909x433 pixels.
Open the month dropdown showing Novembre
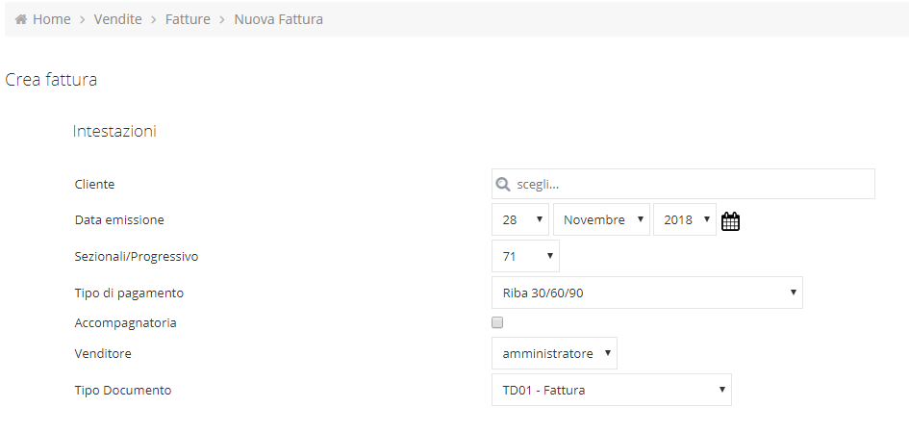pos(601,219)
